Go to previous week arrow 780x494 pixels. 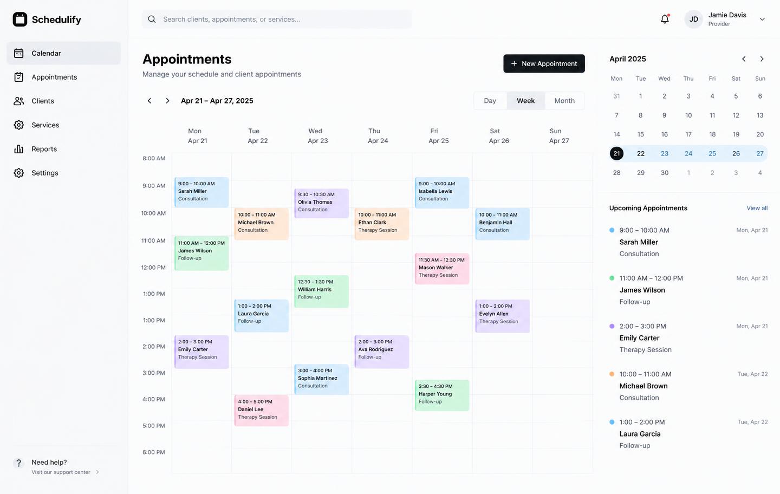tap(149, 101)
